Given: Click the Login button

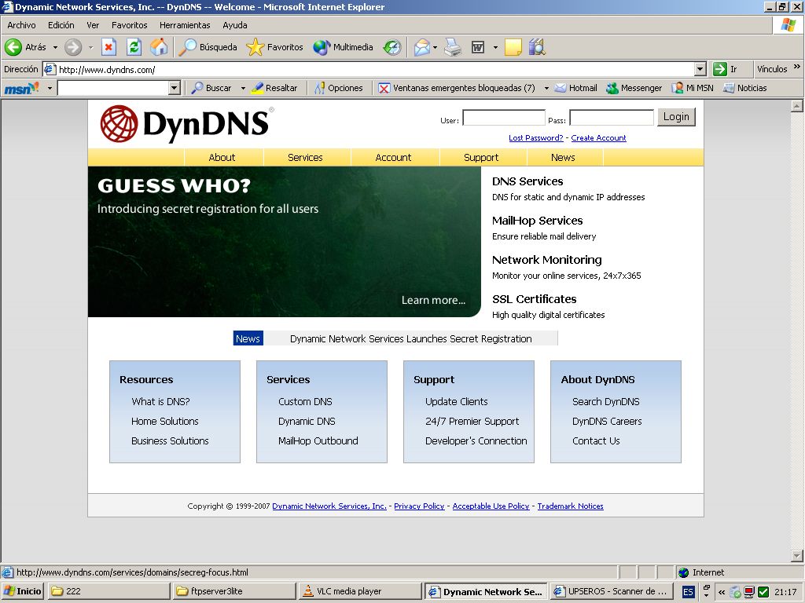Looking at the screenshot, I should point(676,117).
